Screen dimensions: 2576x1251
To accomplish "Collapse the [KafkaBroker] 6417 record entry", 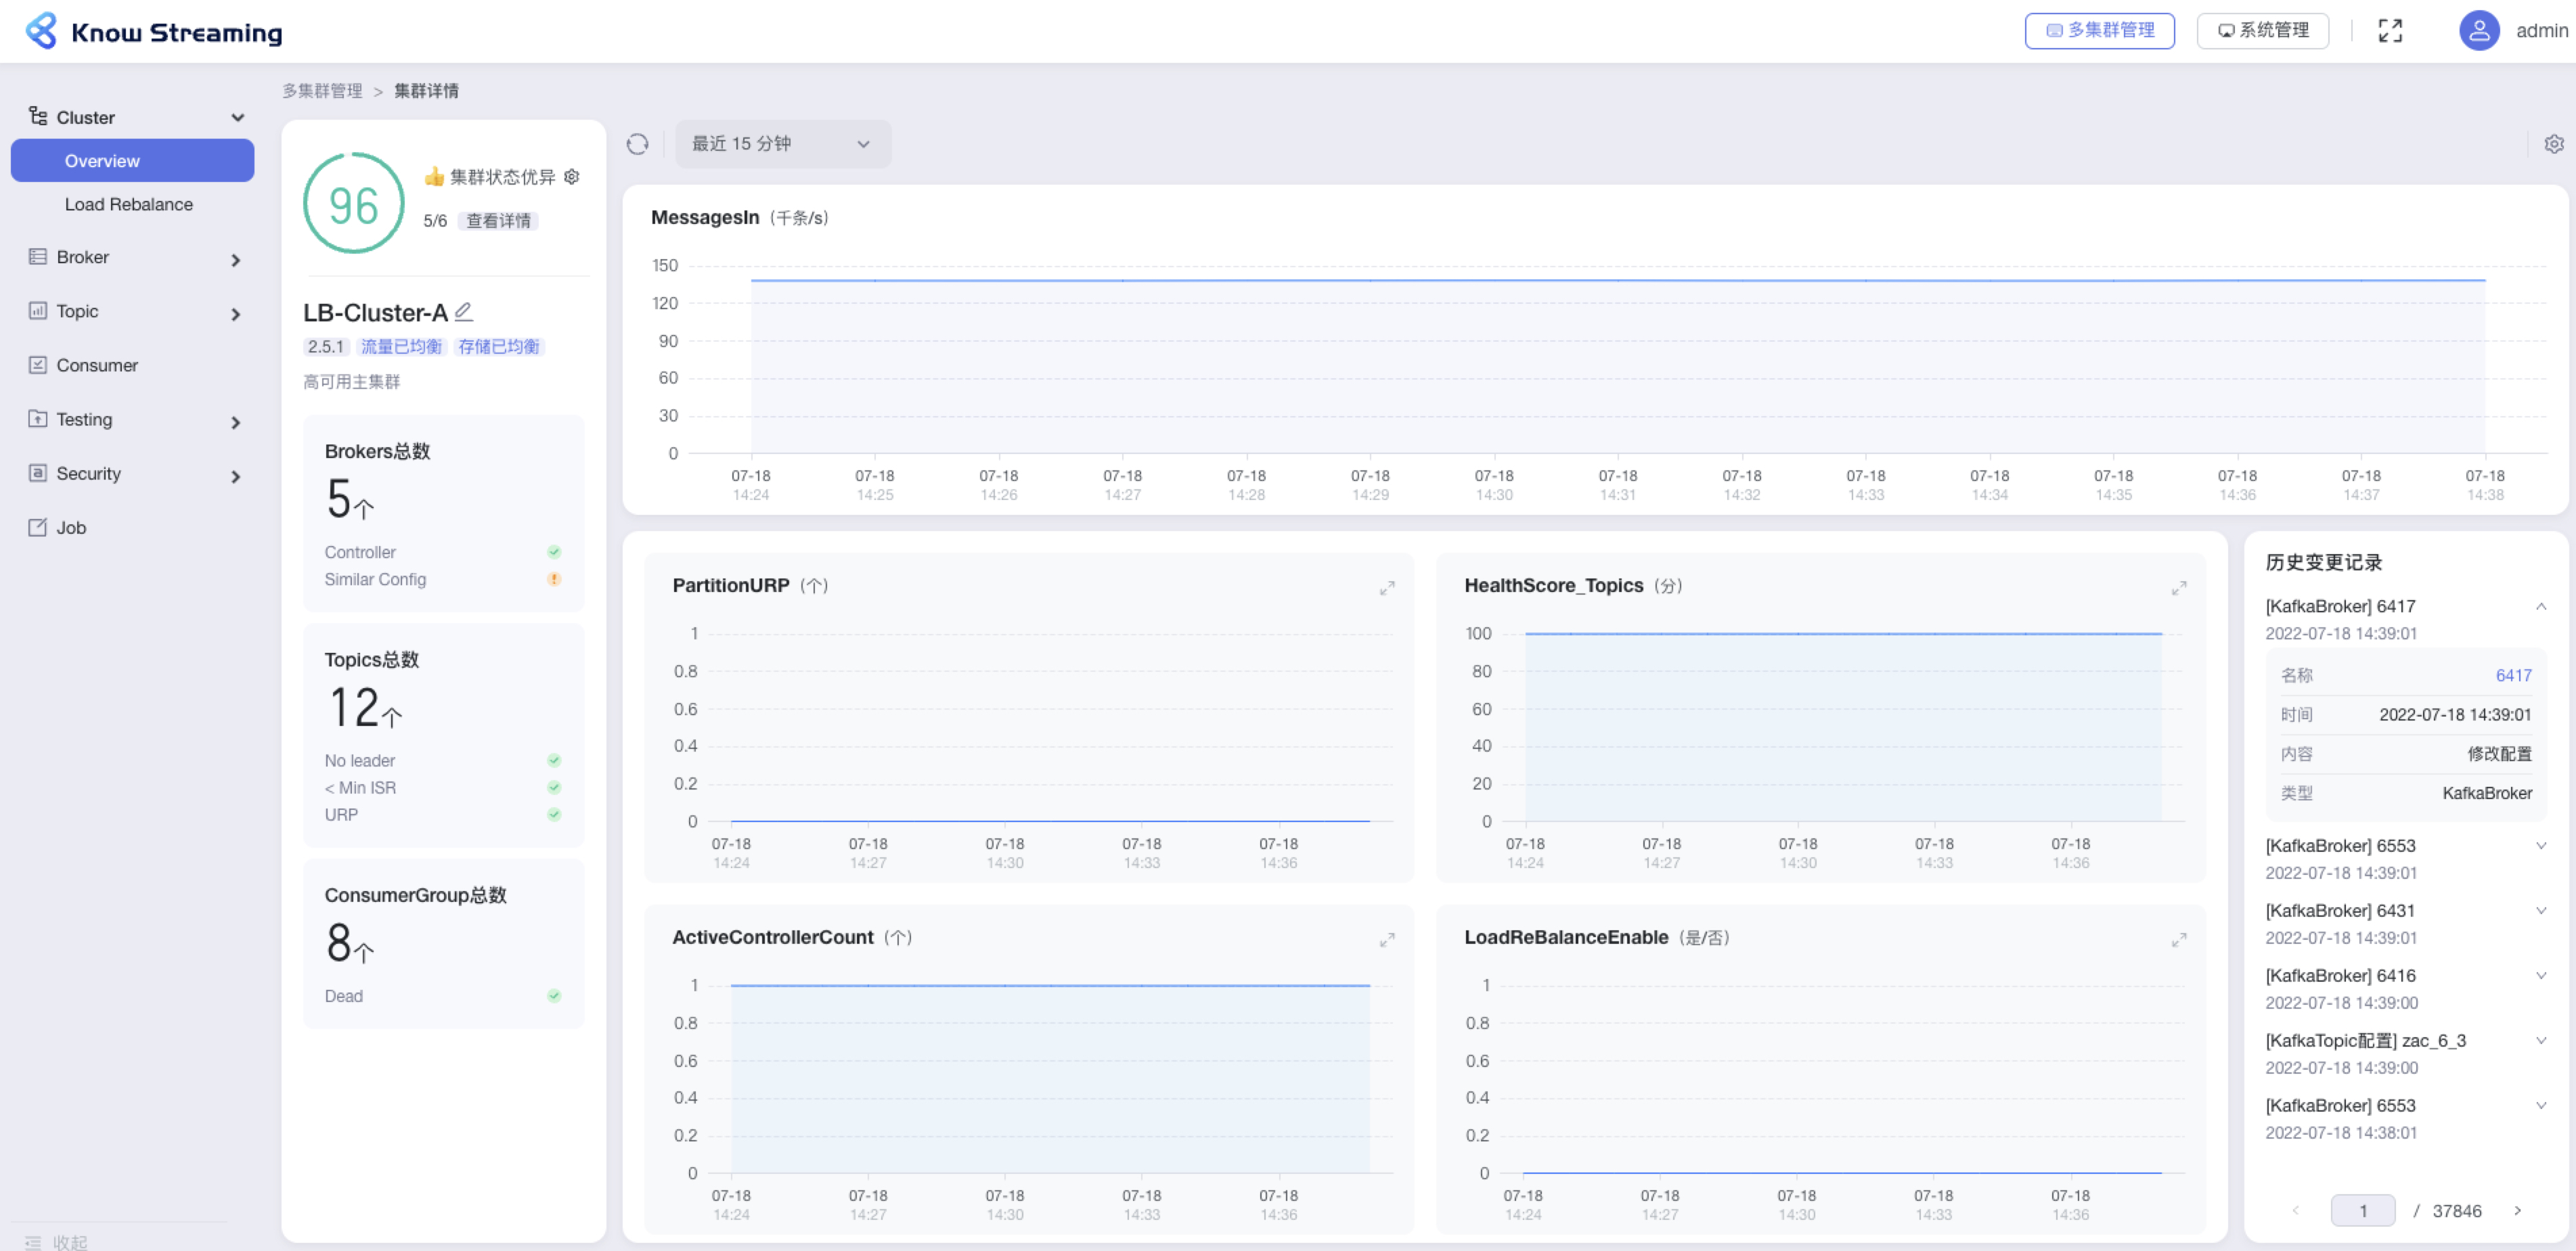I will 2540,606.
